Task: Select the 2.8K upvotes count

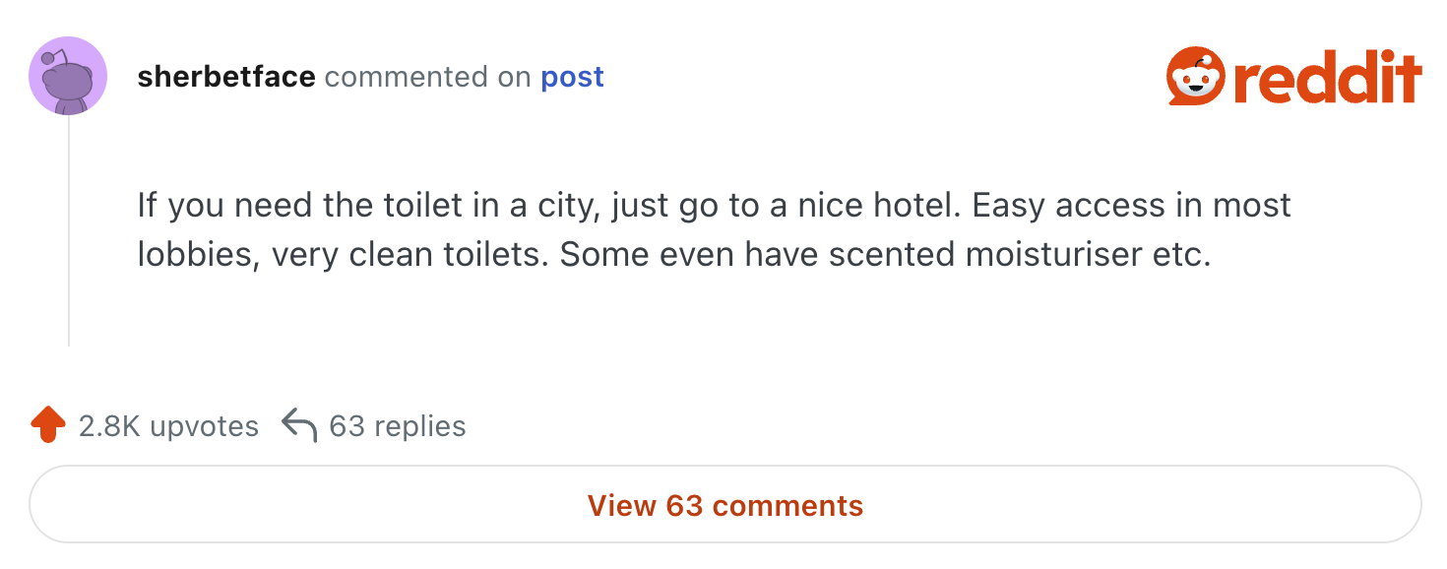Action: coord(168,425)
